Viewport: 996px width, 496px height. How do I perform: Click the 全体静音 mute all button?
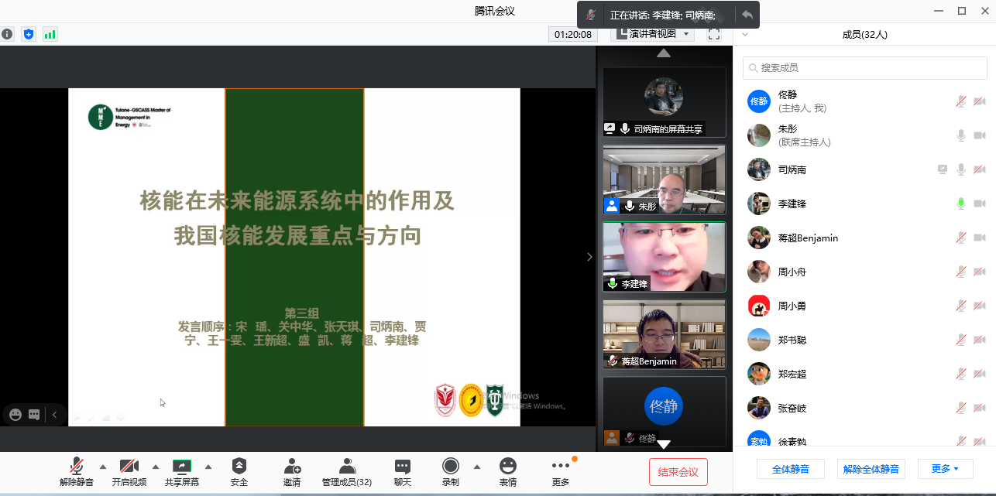(791, 469)
